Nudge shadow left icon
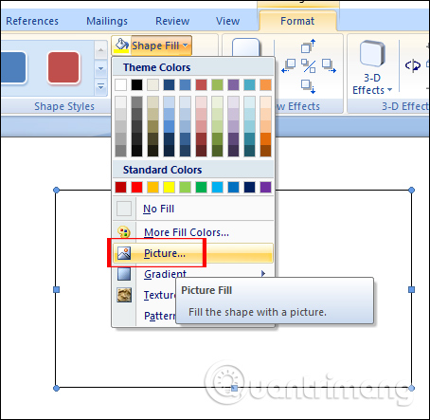 289,65
